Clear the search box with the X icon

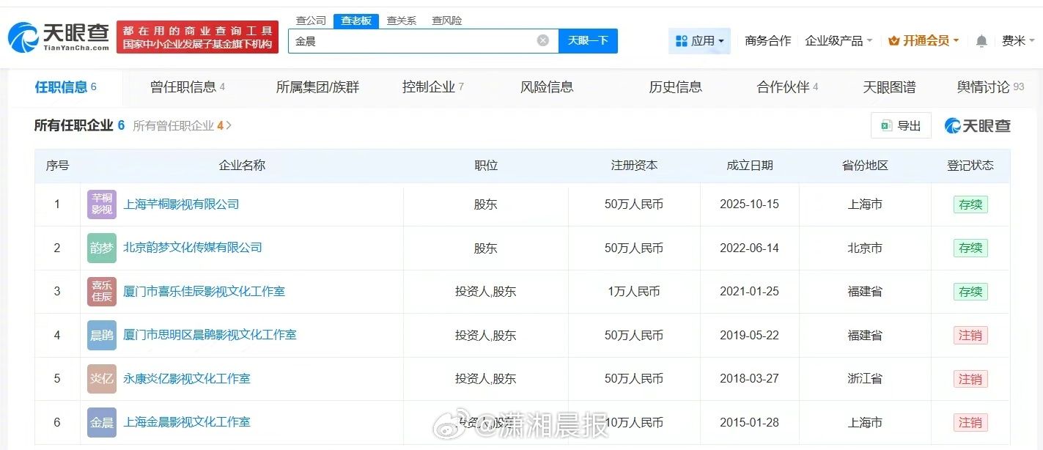tap(543, 41)
